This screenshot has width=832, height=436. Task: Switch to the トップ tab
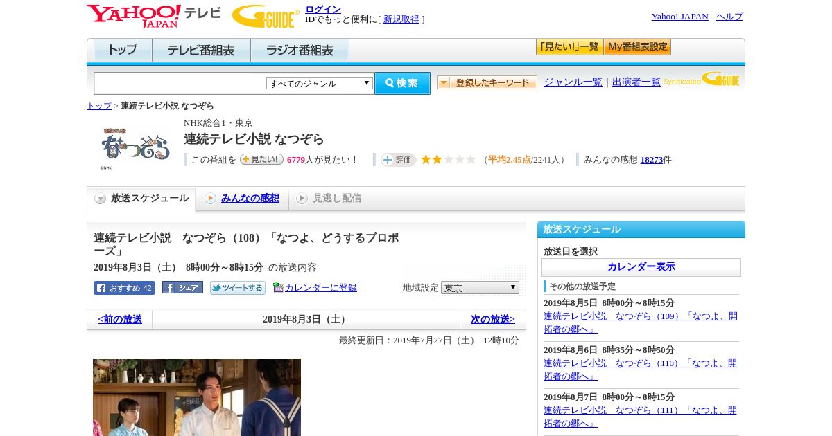[123, 50]
